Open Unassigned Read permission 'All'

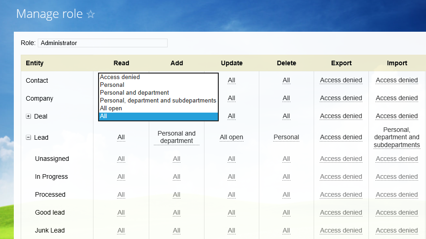click(x=121, y=159)
